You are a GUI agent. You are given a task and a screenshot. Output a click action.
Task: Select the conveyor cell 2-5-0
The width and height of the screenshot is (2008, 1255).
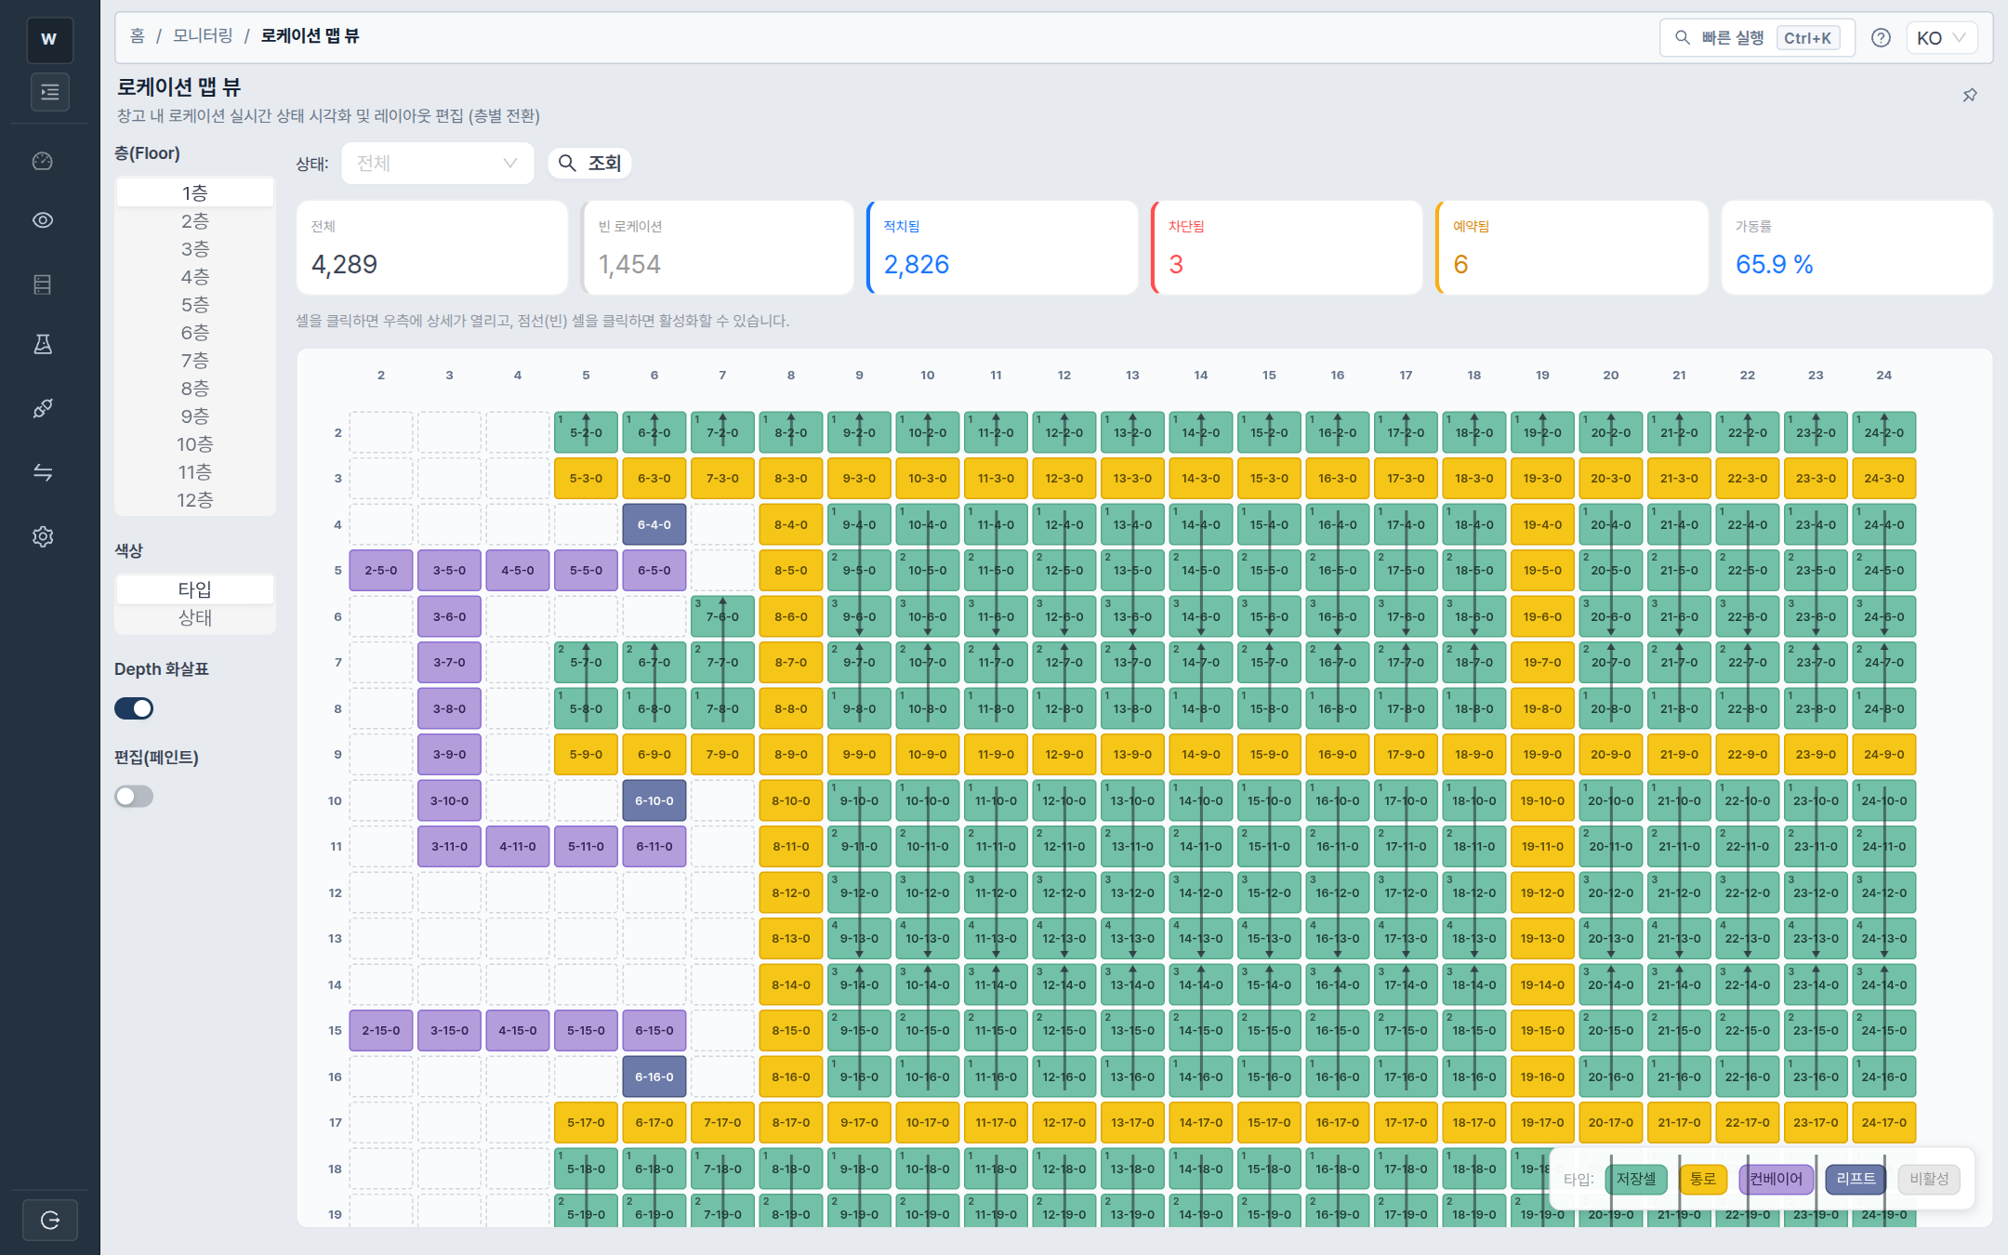click(381, 571)
